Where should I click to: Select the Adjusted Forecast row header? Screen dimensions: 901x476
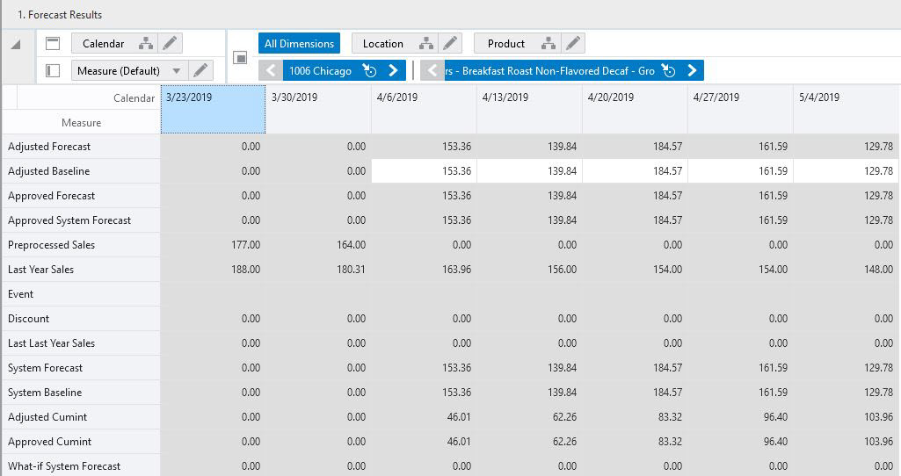81,147
